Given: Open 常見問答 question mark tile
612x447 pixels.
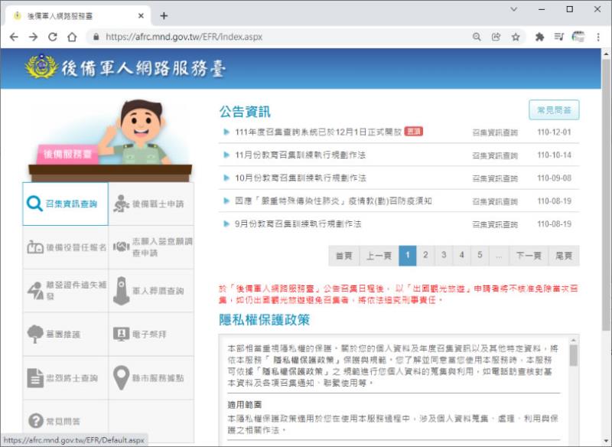Looking at the screenshot, I should 65,421.
